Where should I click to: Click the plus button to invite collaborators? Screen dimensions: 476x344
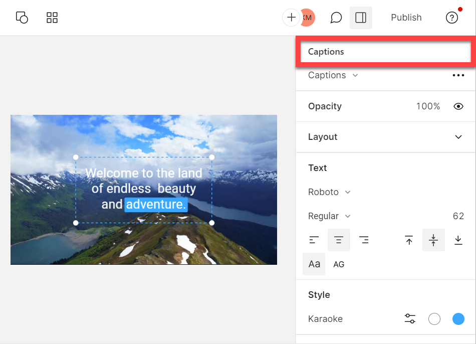[291, 18]
